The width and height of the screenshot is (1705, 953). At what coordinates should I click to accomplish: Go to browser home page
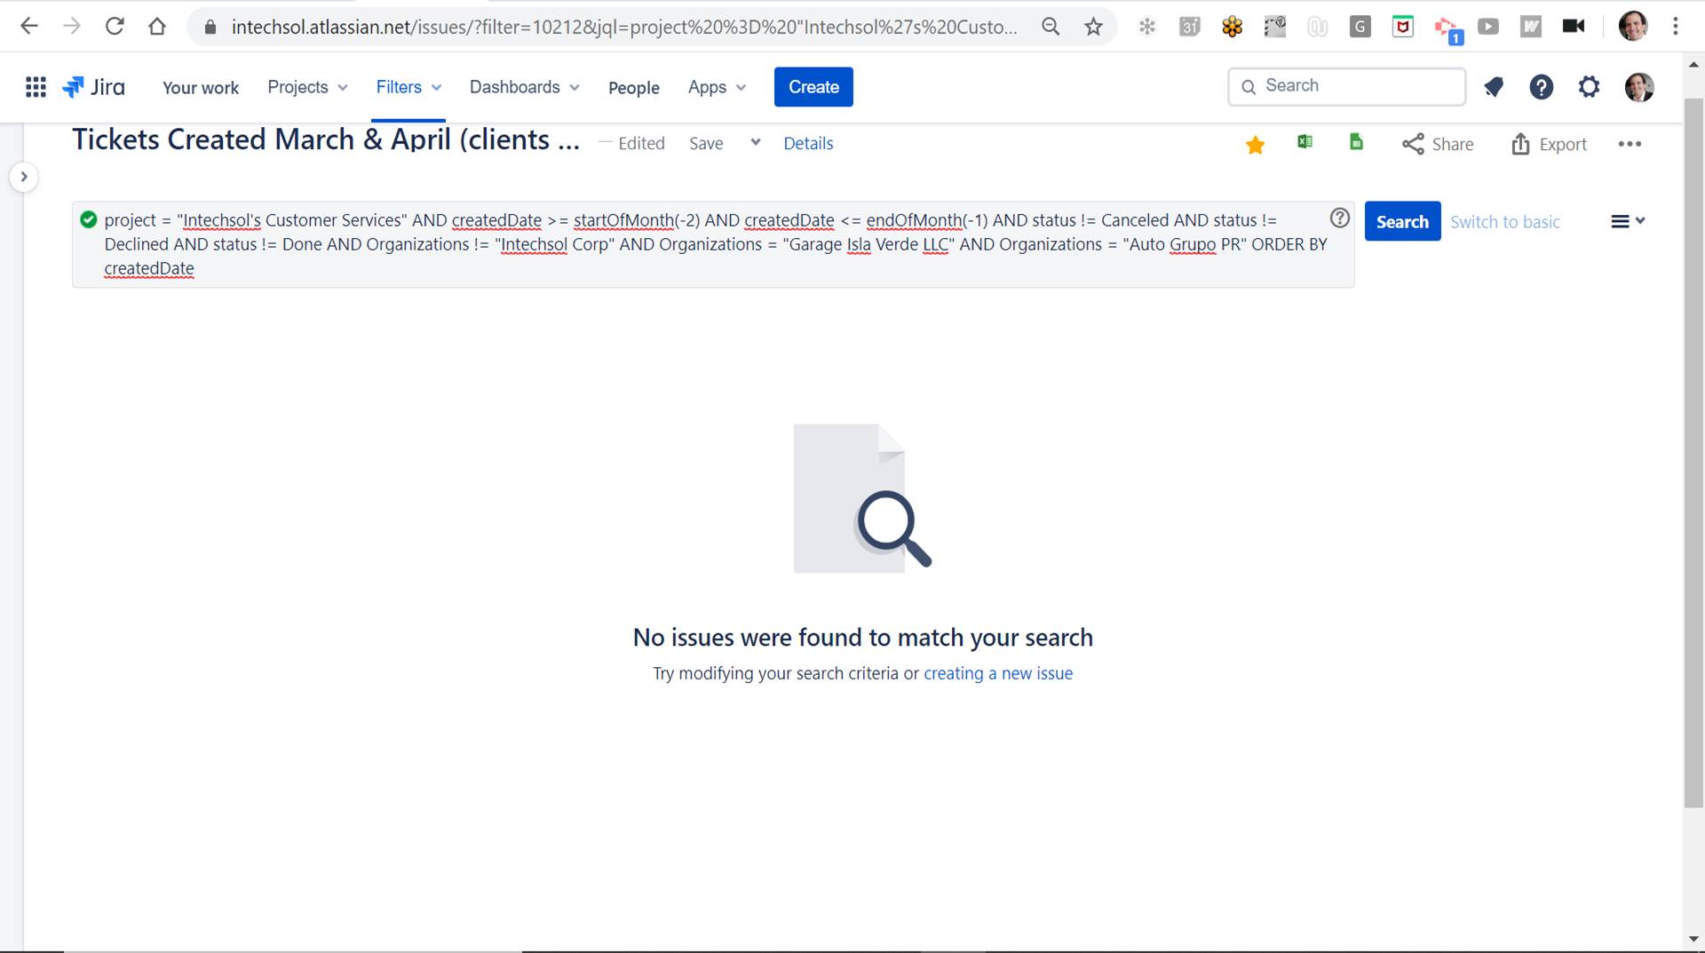[157, 27]
